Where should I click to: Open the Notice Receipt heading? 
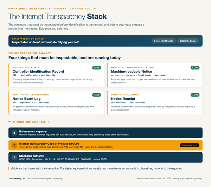click(123, 99)
